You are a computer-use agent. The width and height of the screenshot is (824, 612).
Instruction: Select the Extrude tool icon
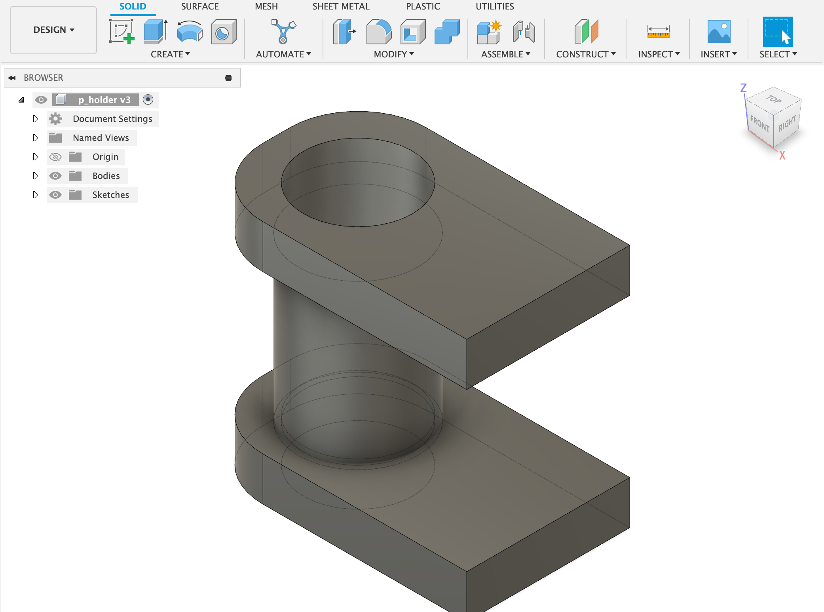(x=155, y=31)
